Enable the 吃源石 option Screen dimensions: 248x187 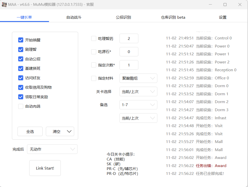93,52
